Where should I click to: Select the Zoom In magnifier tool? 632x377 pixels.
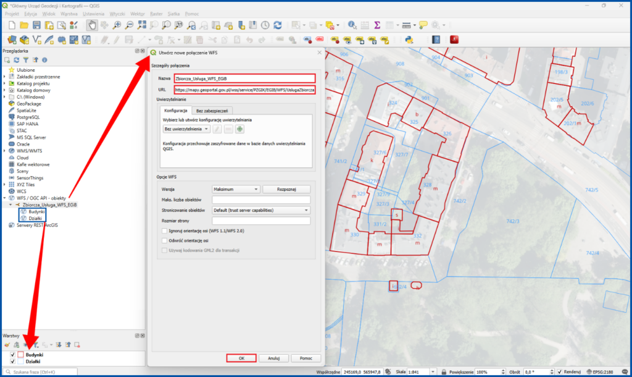tap(117, 25)
